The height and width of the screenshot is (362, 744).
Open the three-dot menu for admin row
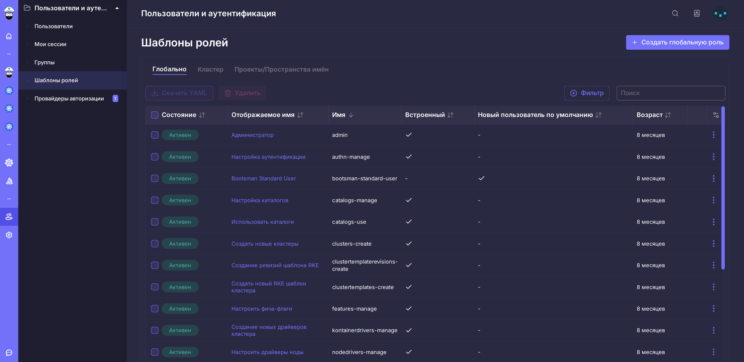(x=713, y=135)
